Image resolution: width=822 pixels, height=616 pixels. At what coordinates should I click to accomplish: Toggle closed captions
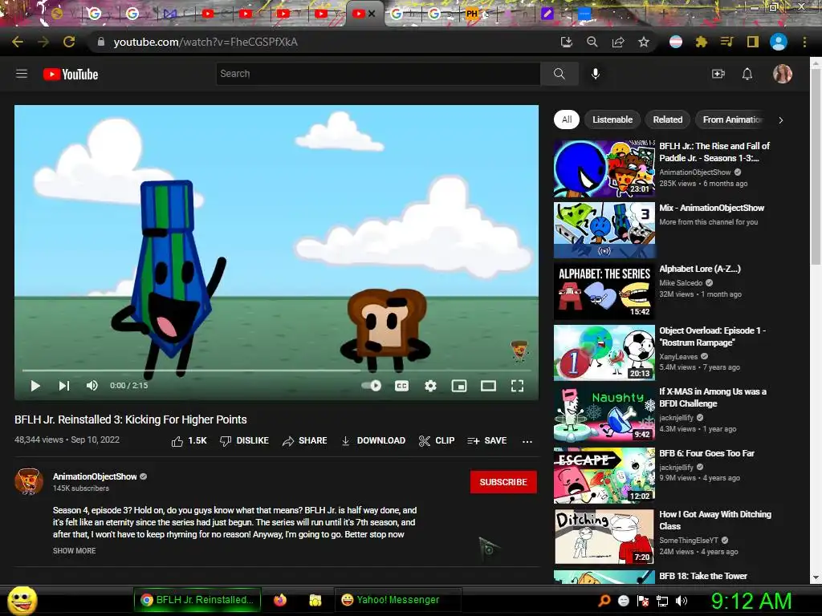(401, 386)
